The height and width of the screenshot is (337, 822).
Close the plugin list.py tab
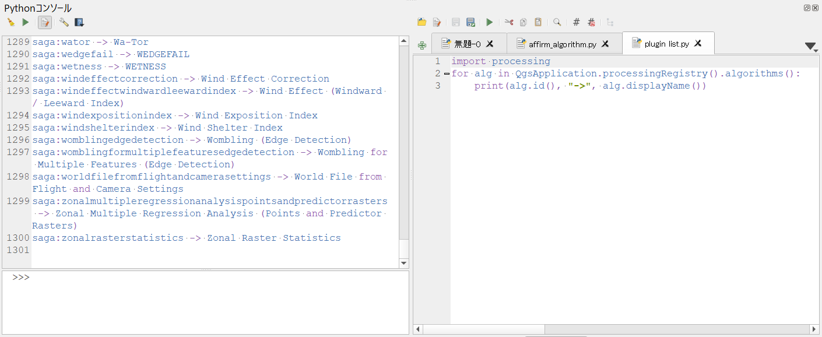click(697, 43)
